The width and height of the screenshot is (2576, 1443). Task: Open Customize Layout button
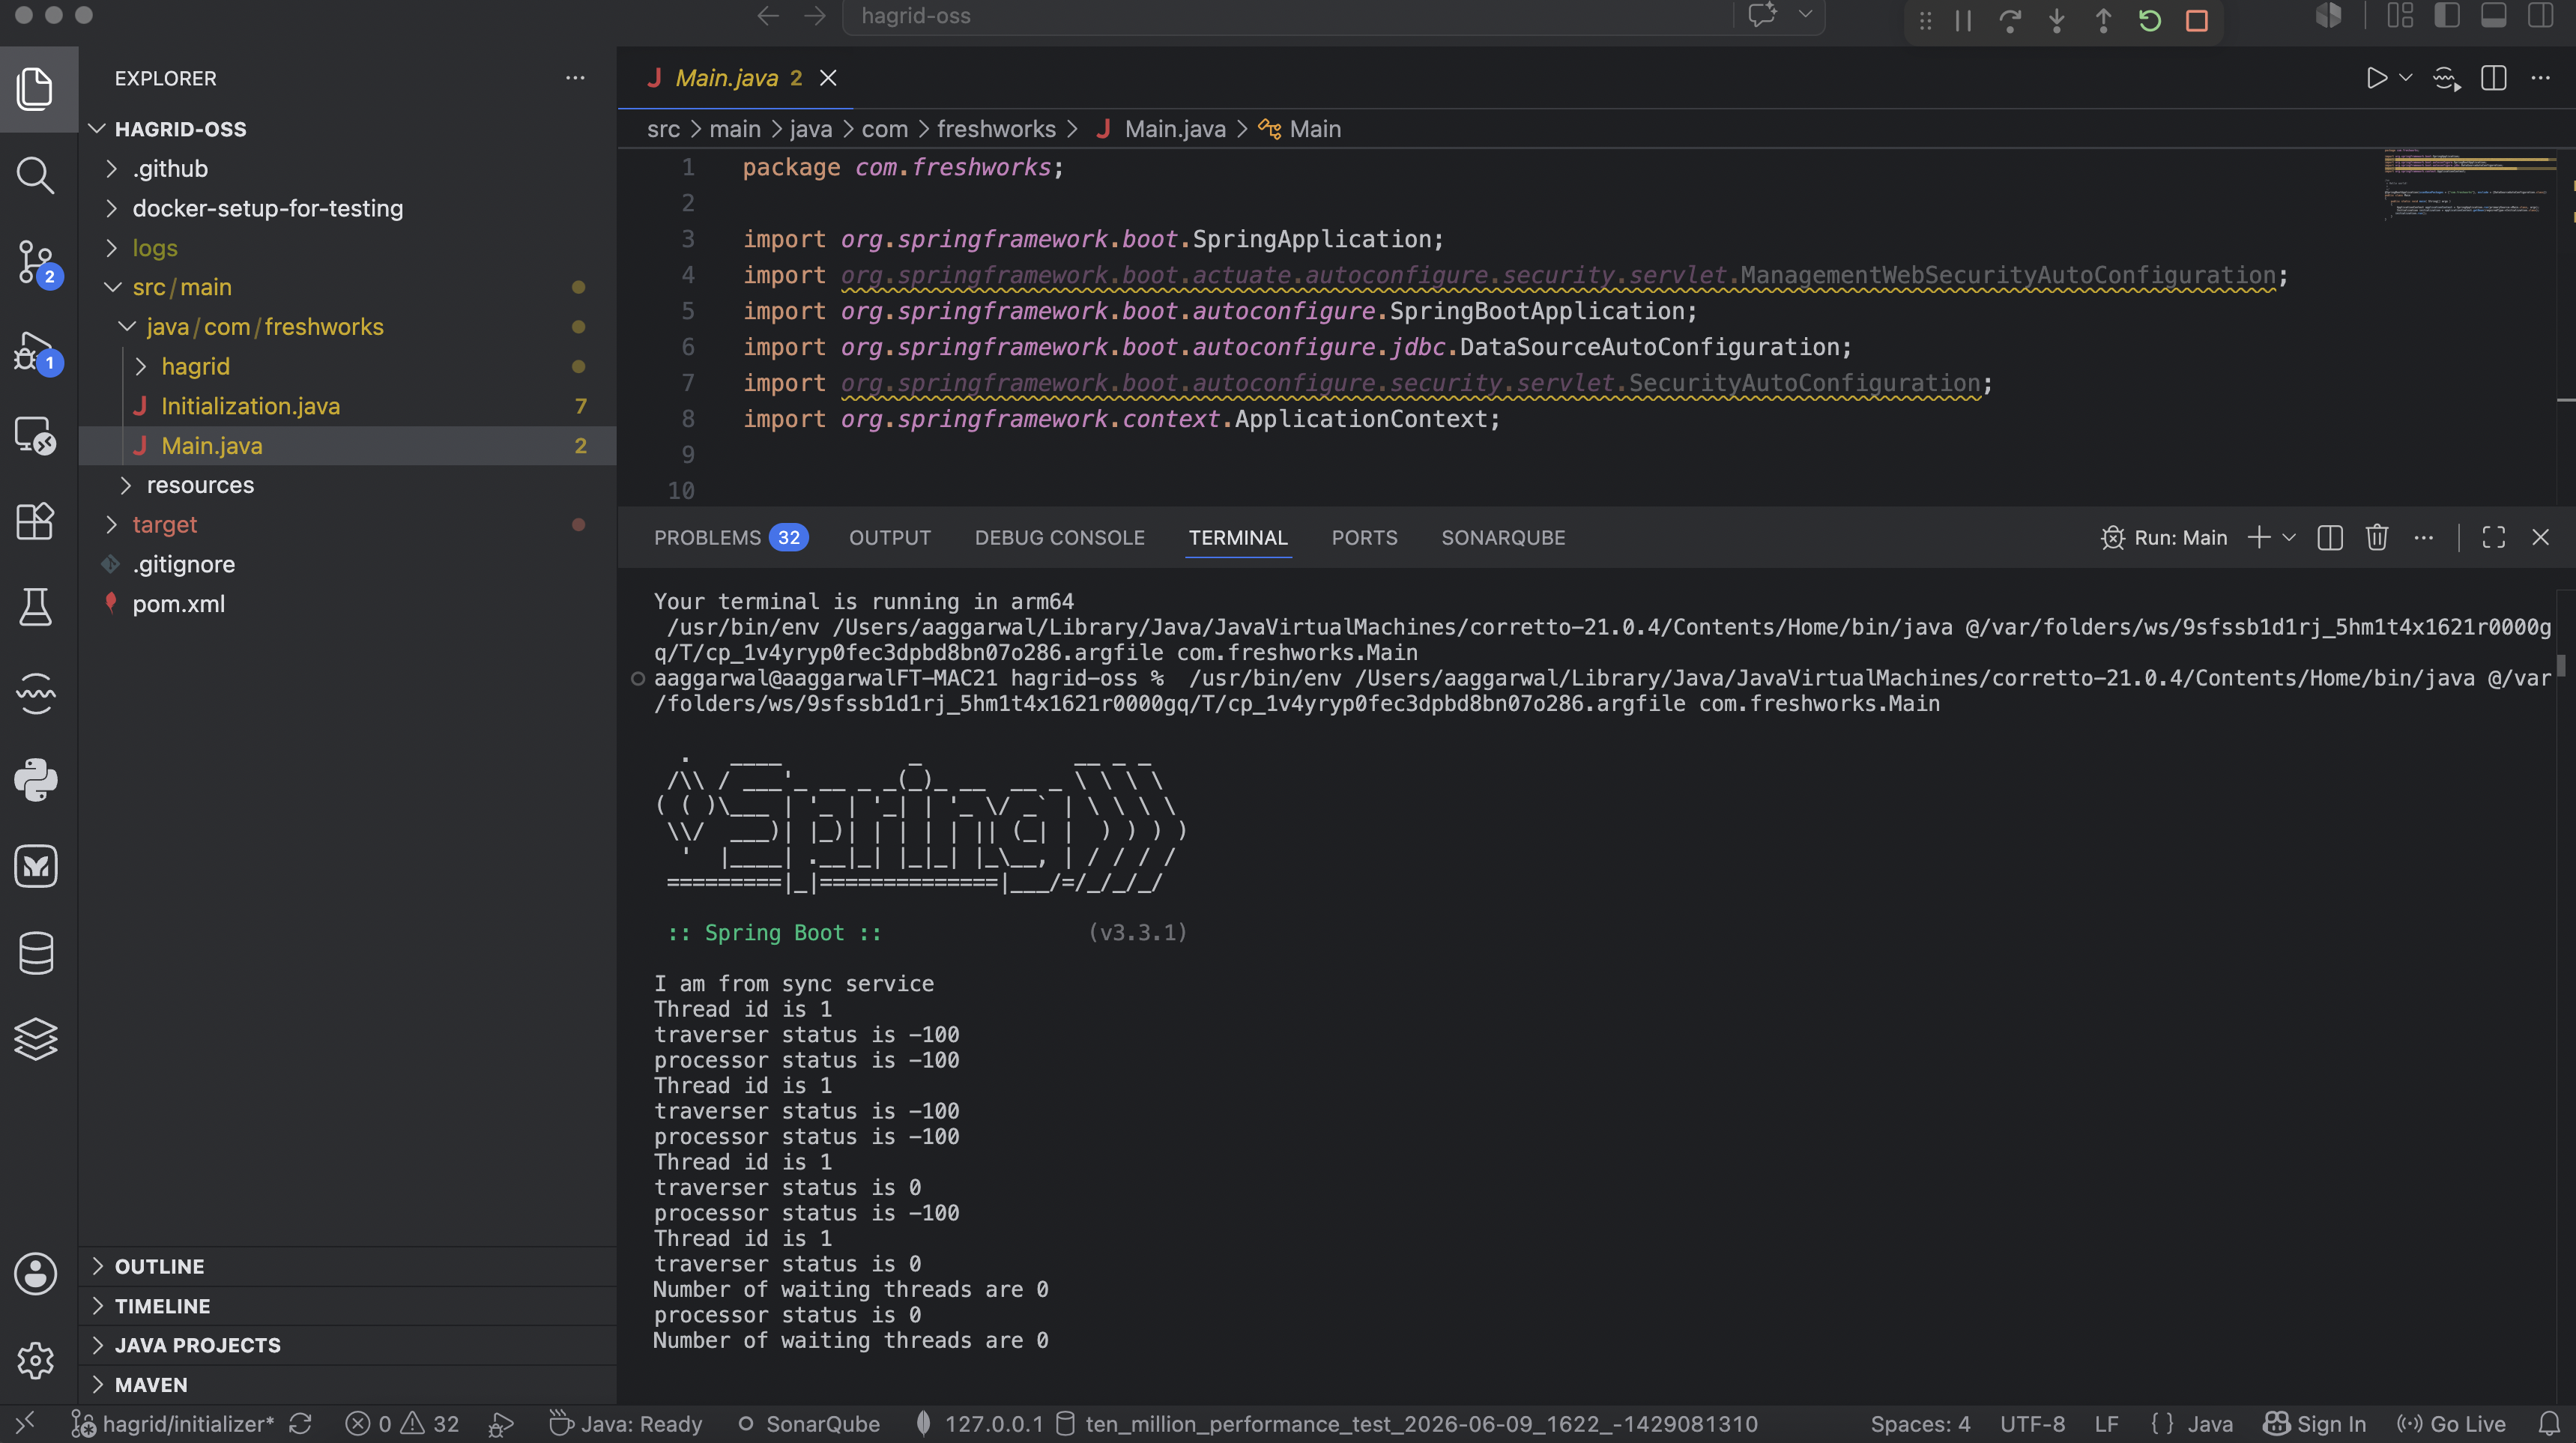tap(2401, 16)
